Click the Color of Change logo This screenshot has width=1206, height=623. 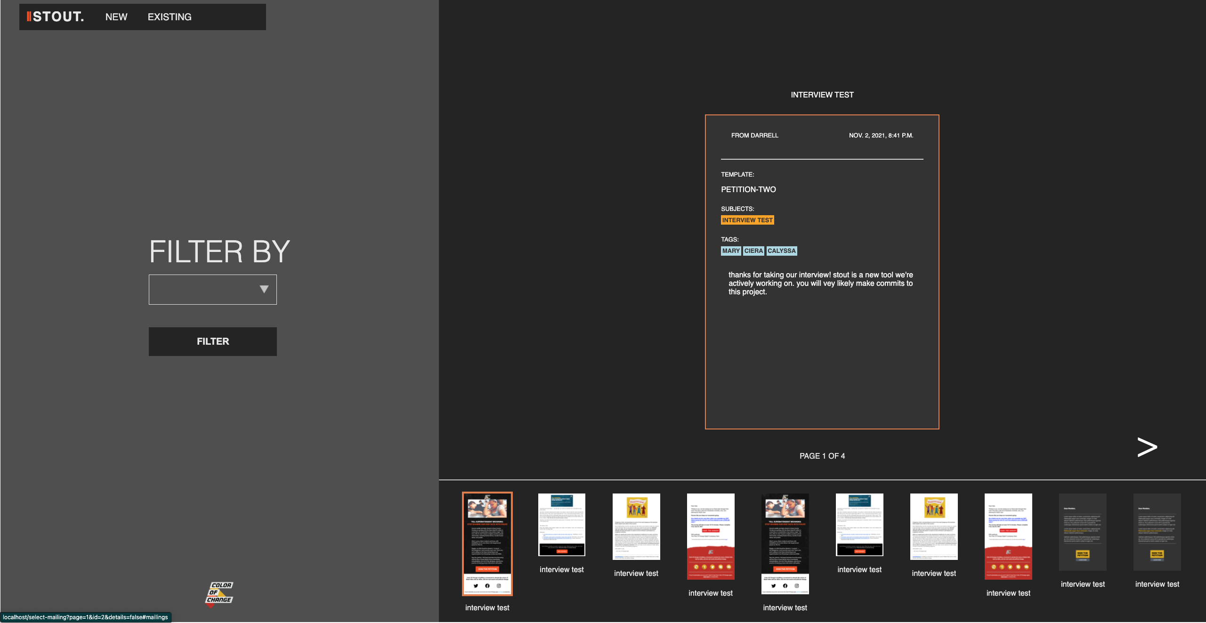coord(219,593)
